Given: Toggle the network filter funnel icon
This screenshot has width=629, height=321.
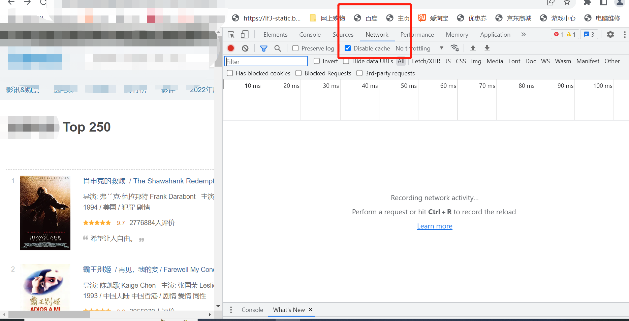Looking at the screenshot, I should tap(264, 48).
